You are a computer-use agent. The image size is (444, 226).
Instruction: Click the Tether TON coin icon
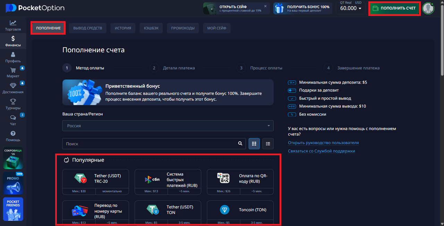pos(153,209)
